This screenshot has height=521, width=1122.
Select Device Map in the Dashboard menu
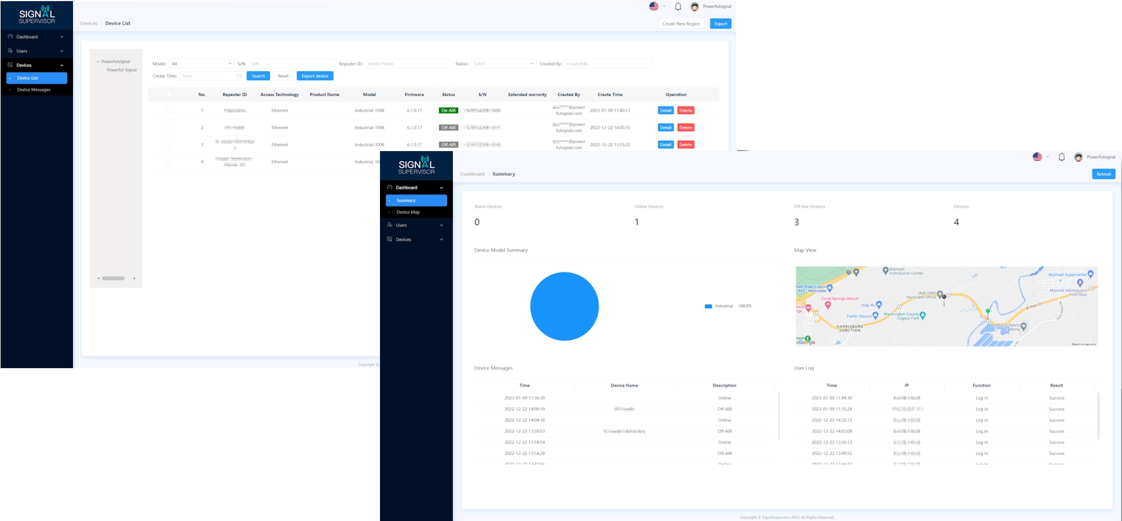[408, 212]
